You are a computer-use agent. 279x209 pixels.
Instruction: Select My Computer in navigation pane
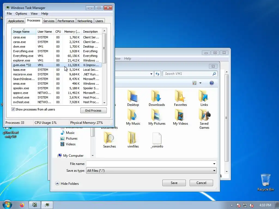(71, 155)
